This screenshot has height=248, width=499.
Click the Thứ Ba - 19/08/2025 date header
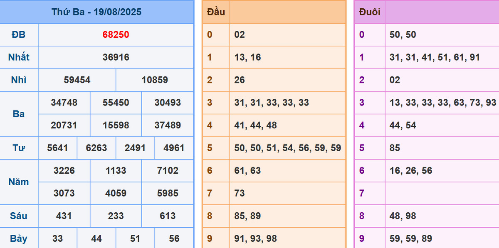click(x=96, y=12)
